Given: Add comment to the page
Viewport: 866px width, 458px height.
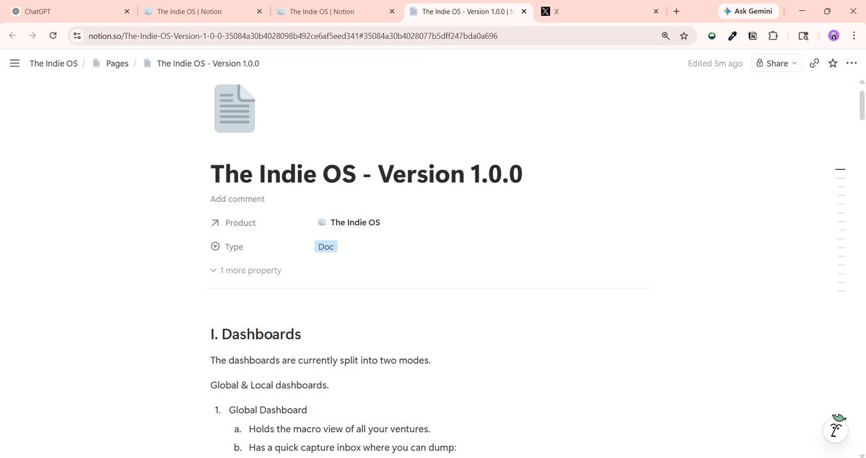Looking at the screenshot, I should 237,199.
